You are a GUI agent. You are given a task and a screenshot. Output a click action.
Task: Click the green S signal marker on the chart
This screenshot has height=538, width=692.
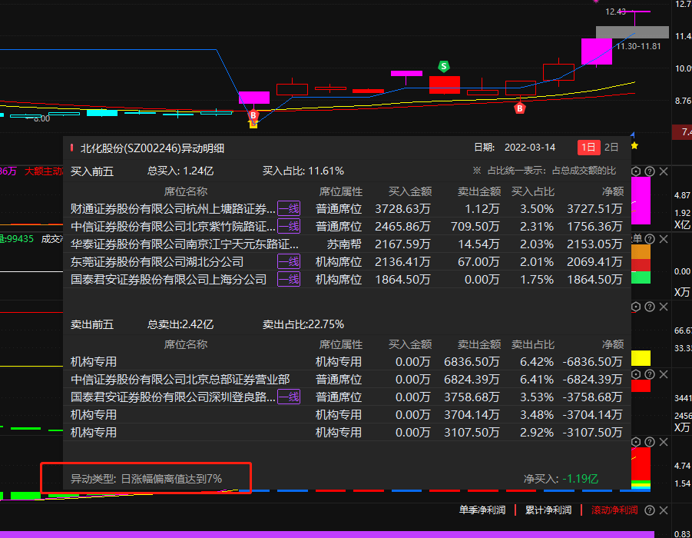(442, 68)
